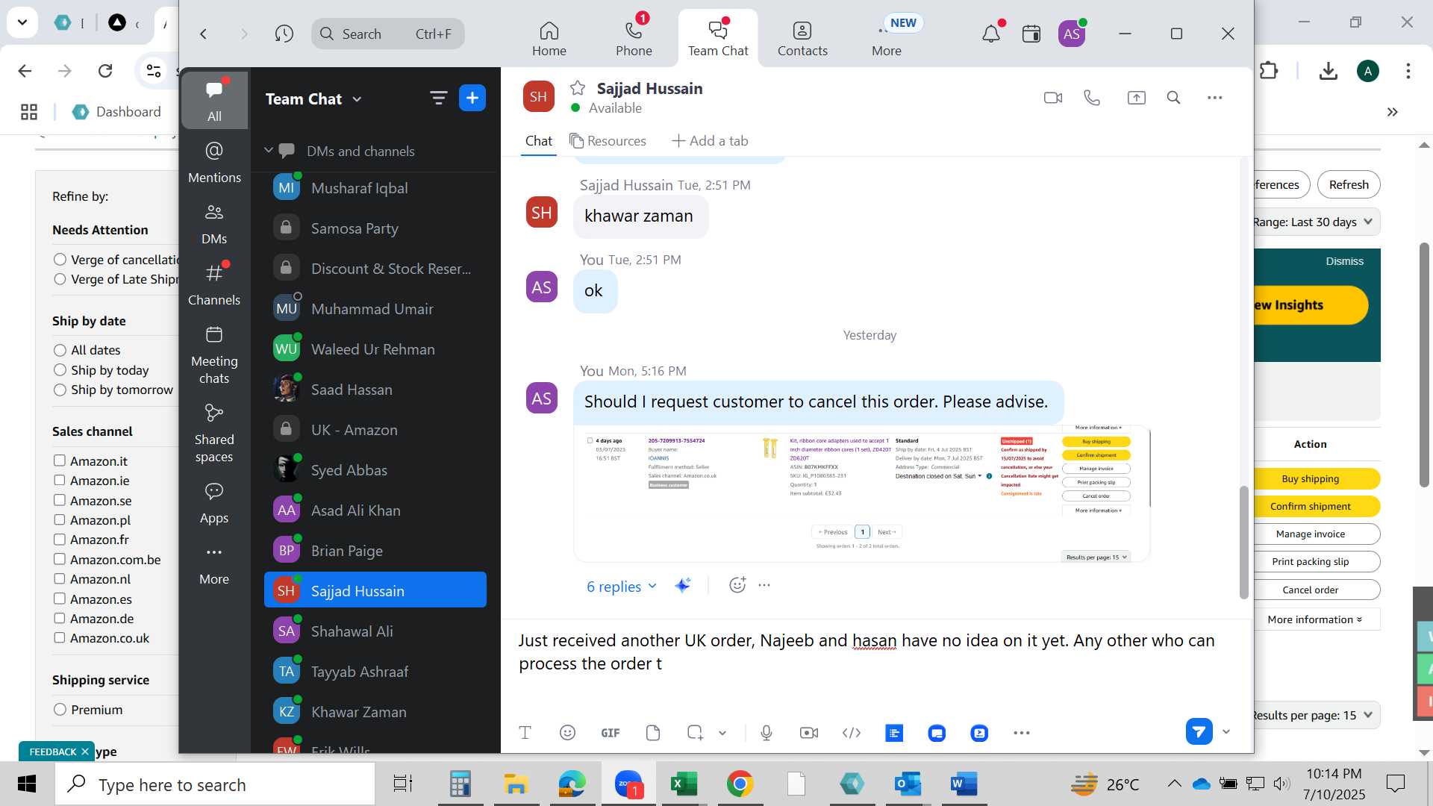Click the share screen icon in chat header

(1136, 98)
